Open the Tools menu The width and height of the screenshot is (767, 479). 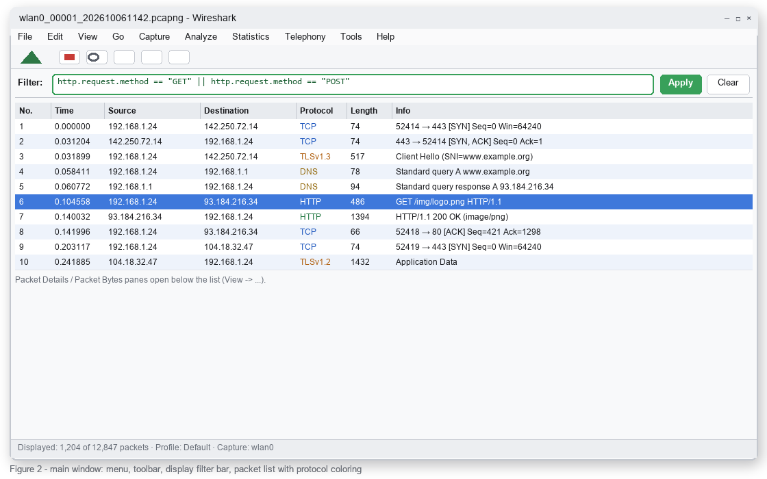[351, 37]
